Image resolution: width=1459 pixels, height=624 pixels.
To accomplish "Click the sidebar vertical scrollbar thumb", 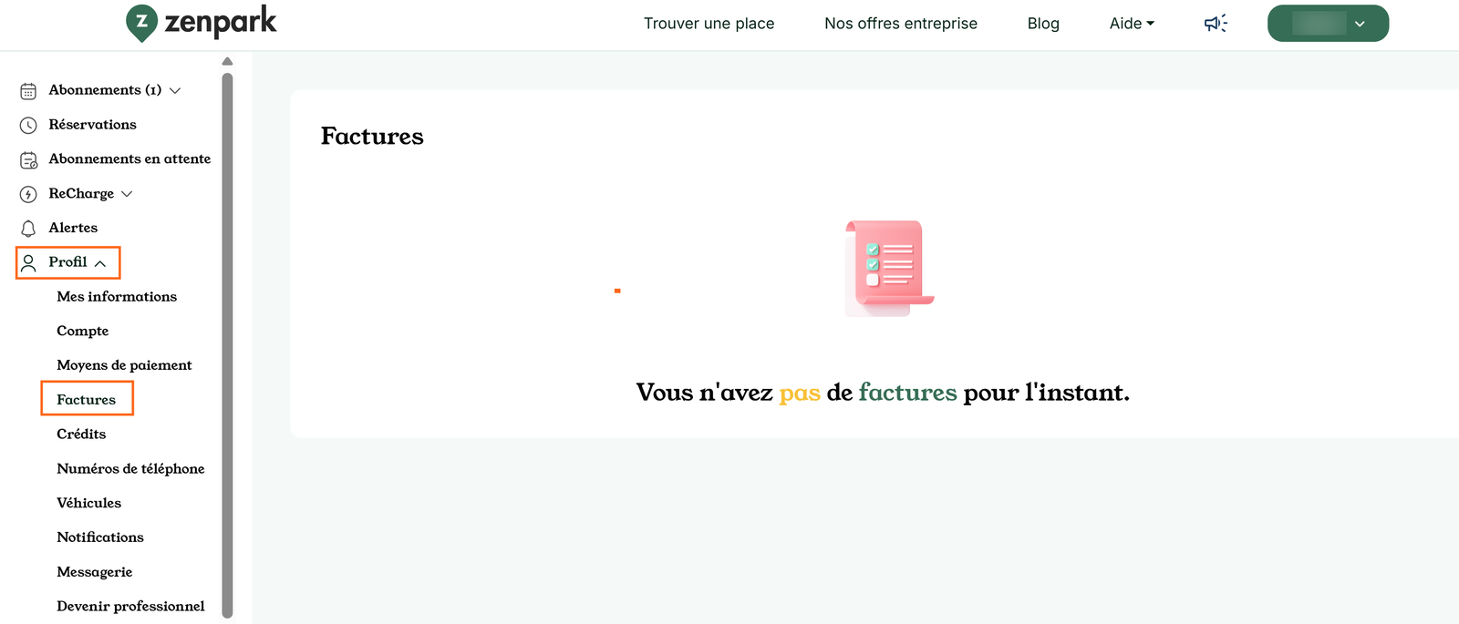I will (227, 344).
